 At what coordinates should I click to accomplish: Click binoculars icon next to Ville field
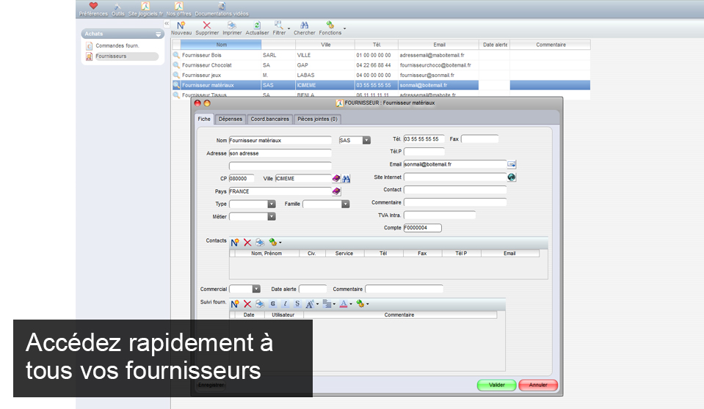tap(346, 179)
